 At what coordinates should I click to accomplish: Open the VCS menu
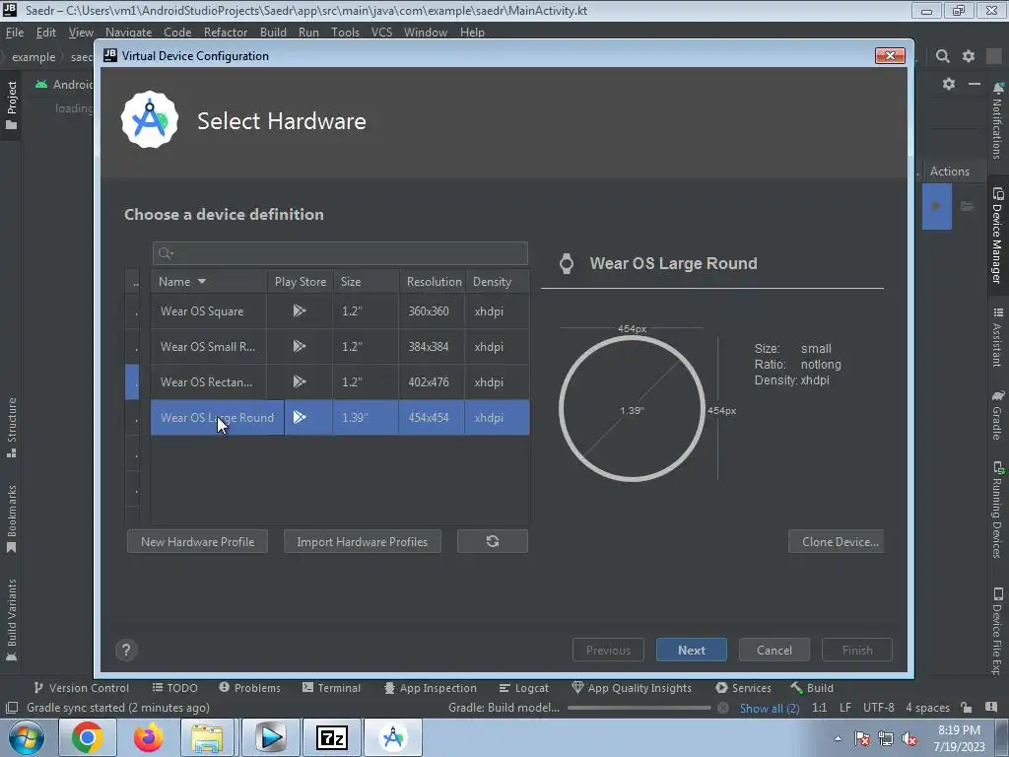coord(381,33)
